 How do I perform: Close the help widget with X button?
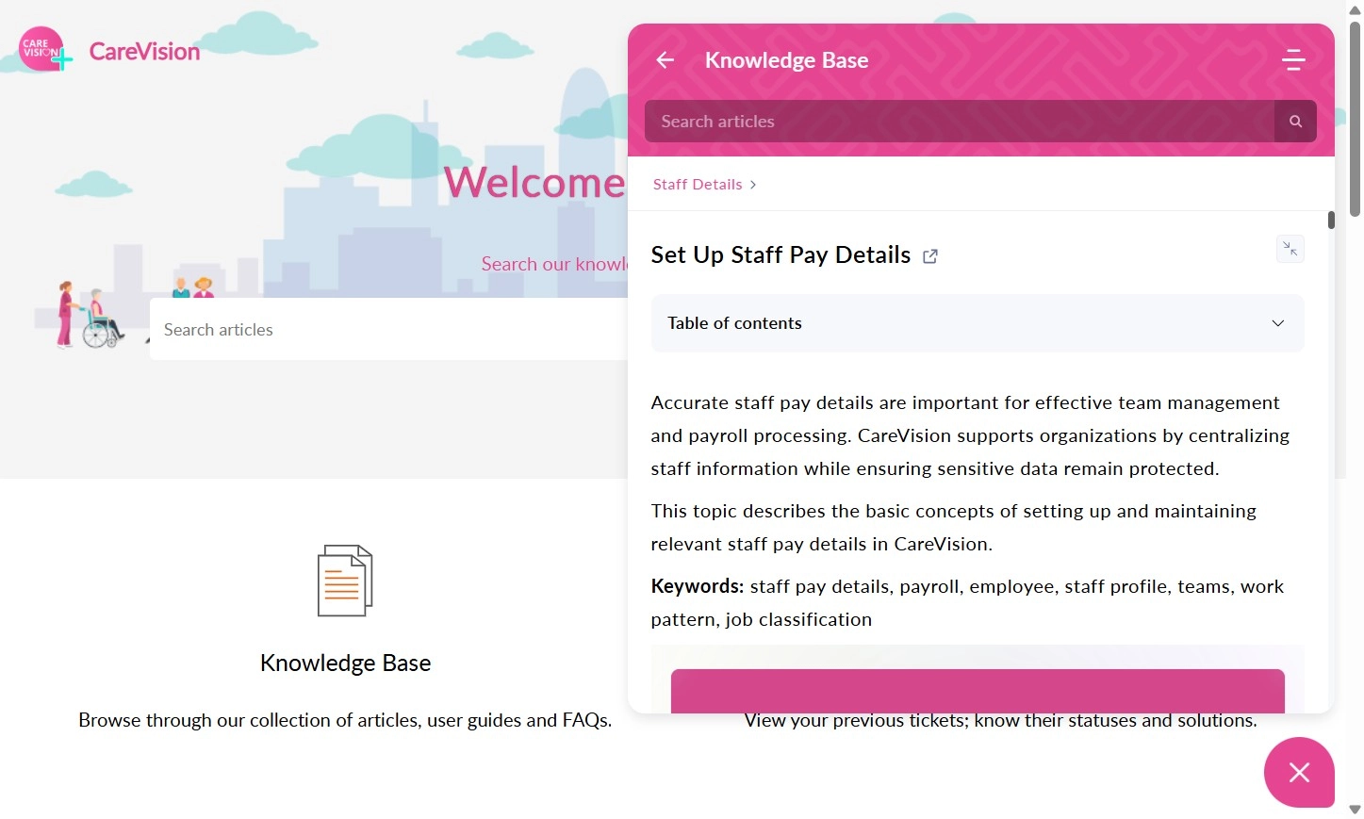pos(1299,772)
